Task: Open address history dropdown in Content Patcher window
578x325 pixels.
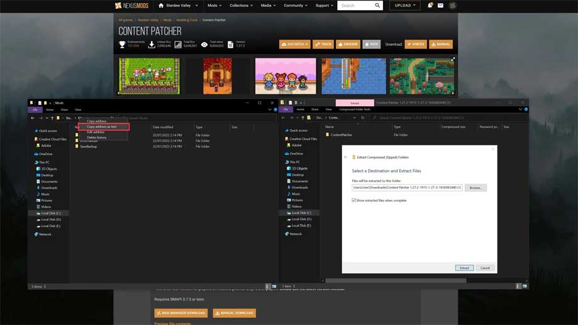Action: 354,118
